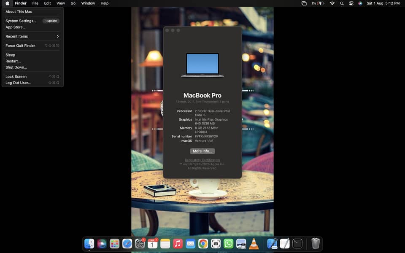405x253 pixels.
Task: Select Lock Screen menu entry
Action: tap(32, 77)
